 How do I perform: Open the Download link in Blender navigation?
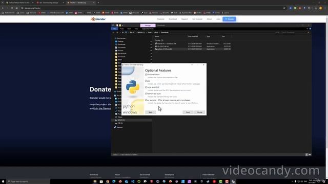point(173,19)
